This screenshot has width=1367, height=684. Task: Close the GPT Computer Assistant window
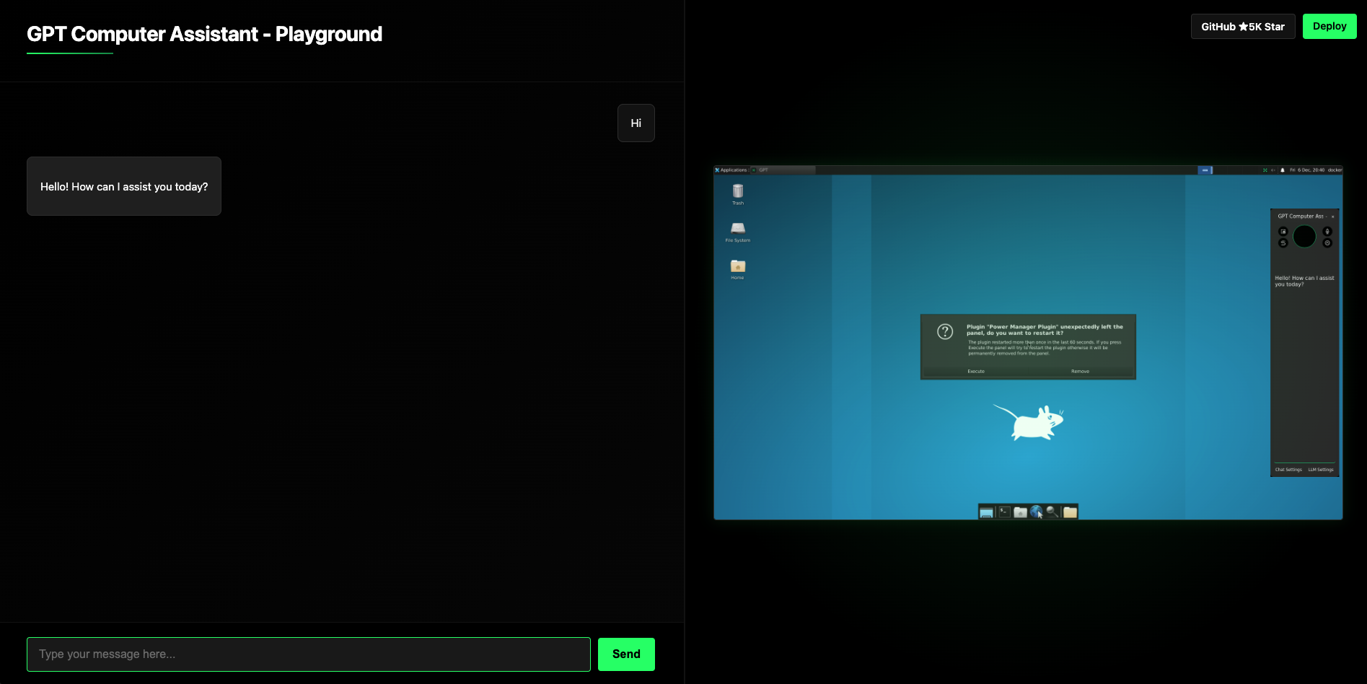[x=1332, y=216]
